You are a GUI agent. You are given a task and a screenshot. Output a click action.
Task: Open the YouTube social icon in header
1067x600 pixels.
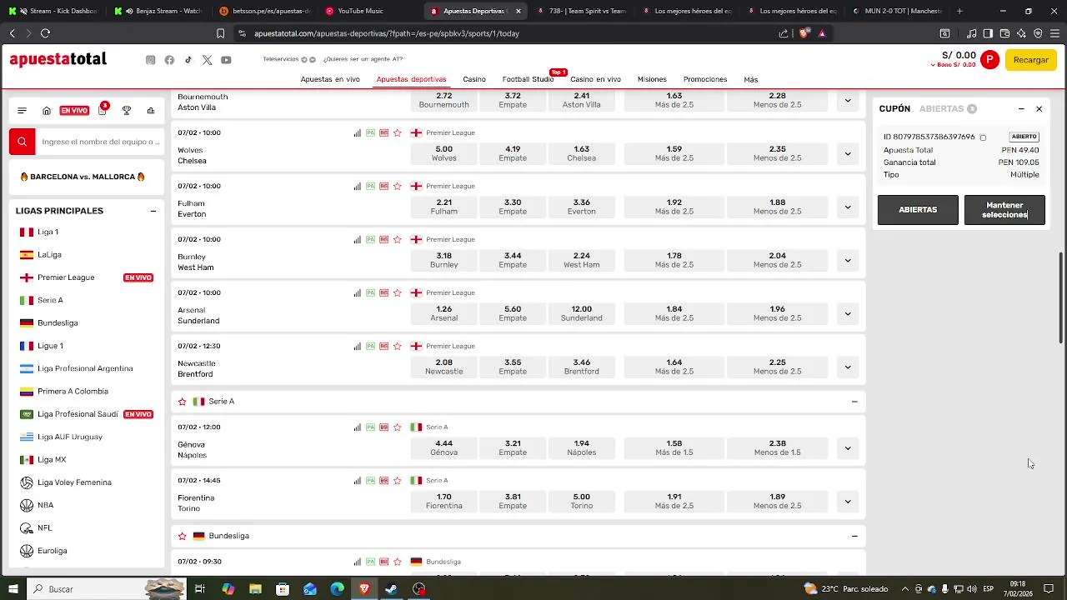tap(226, 60)
